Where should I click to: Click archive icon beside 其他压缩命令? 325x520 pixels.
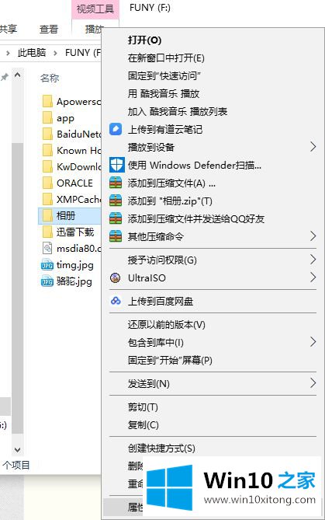pyautogui.click(x=116, y=236)
